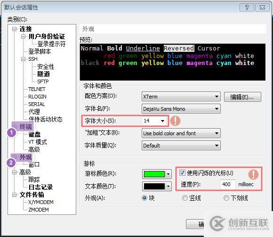Viewport: 273px width, 237px height.
Task: Select 登录提示符 in category tree
Action: 51,44
